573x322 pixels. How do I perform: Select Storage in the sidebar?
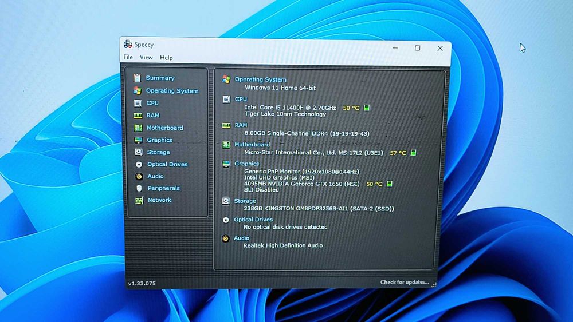pos(158,153)
